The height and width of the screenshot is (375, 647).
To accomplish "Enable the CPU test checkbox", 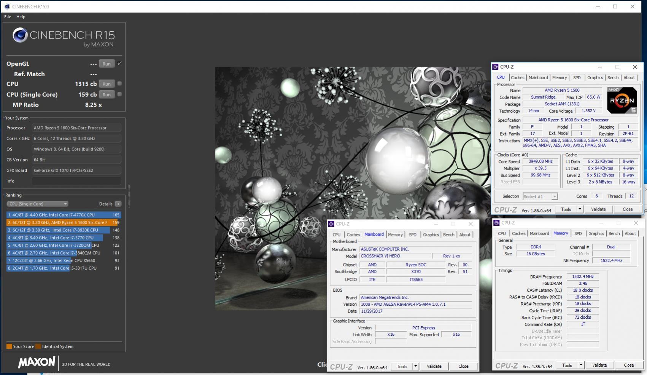I will 119,84.
